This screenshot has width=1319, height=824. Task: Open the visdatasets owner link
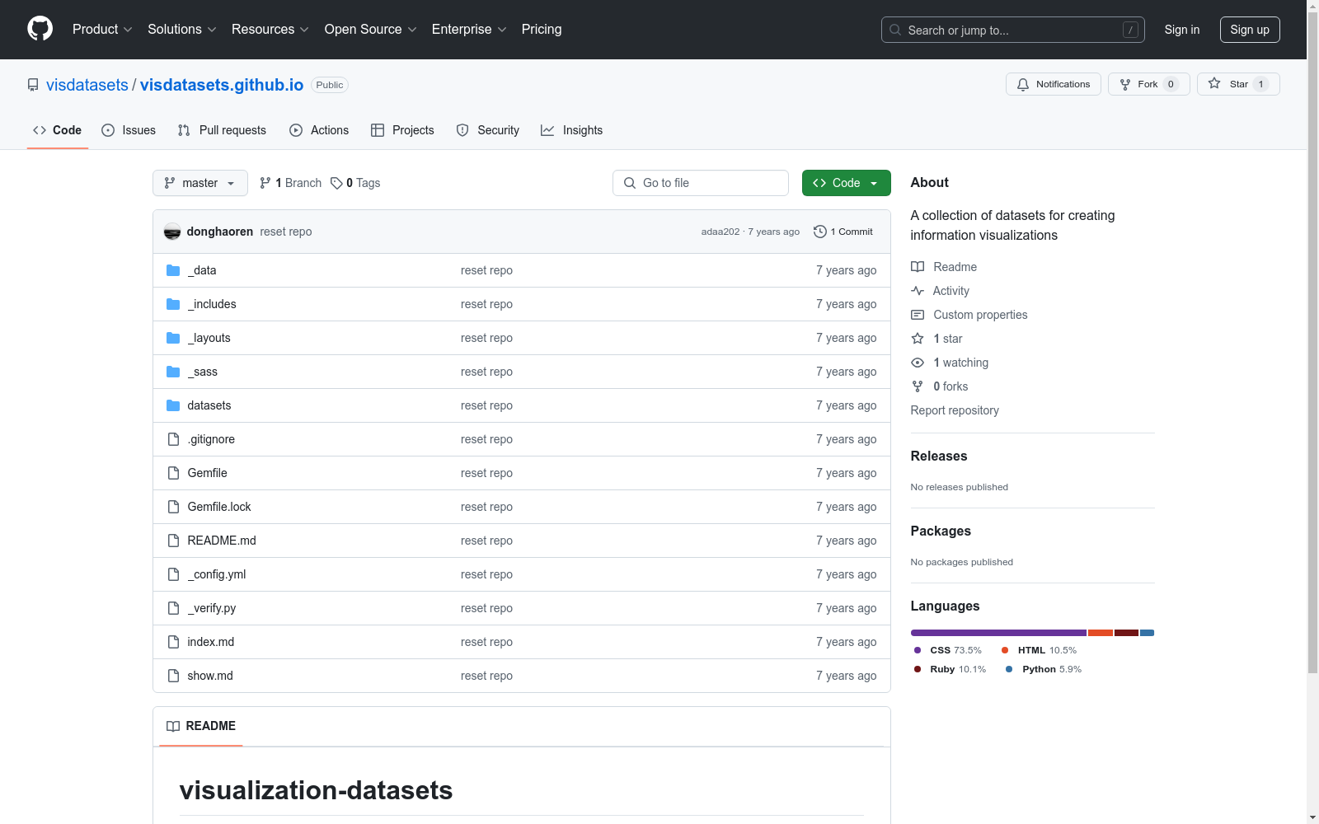pos(87,85)
